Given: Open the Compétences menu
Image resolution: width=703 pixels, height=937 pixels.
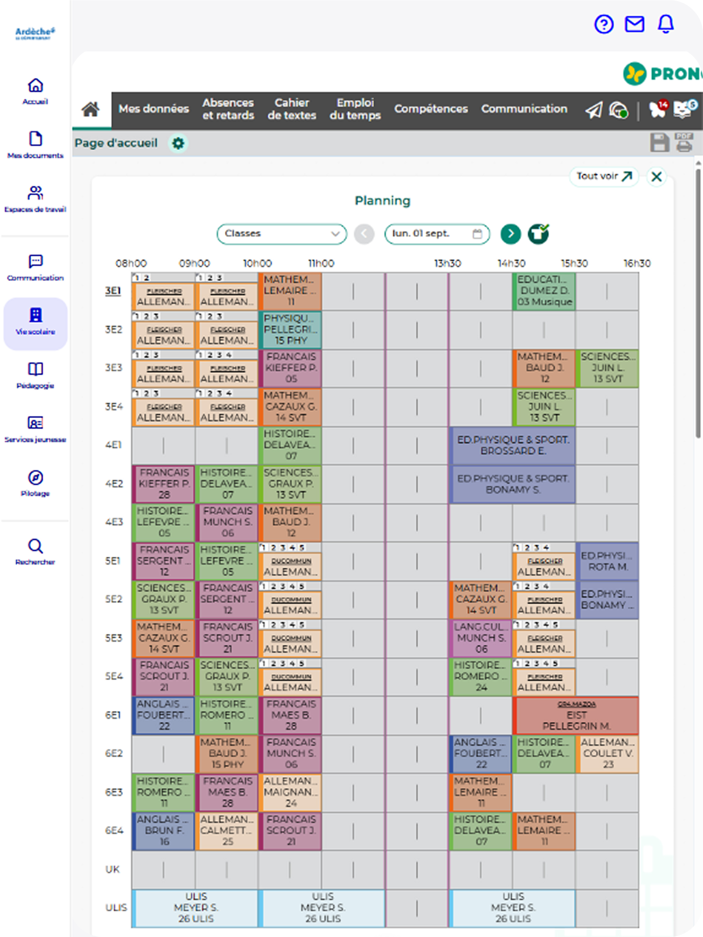Looking at the screenshot, I should pos(431,109).
